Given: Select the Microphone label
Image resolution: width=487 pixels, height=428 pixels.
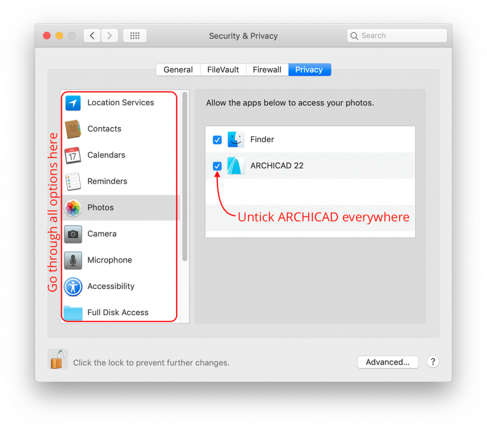Looking at the screenshot, I should tap(110, 260).
